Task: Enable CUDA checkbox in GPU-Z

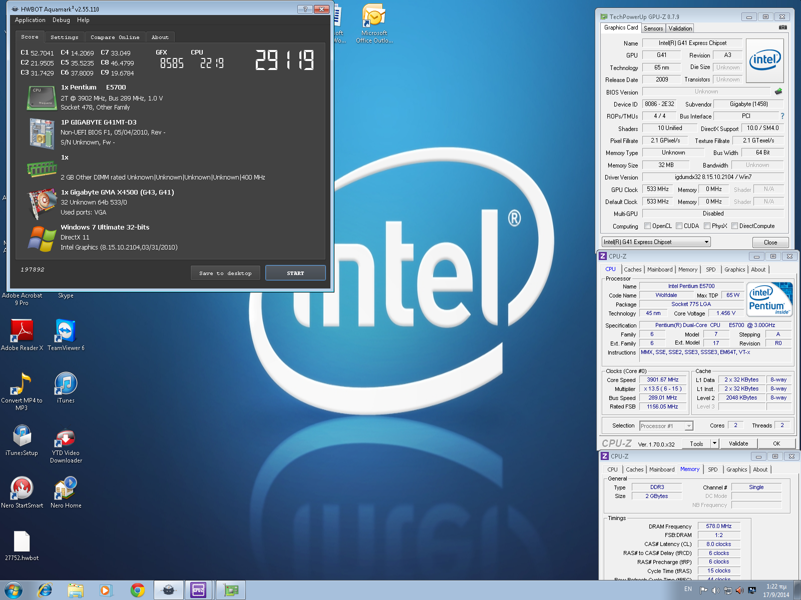Action: 679,226
